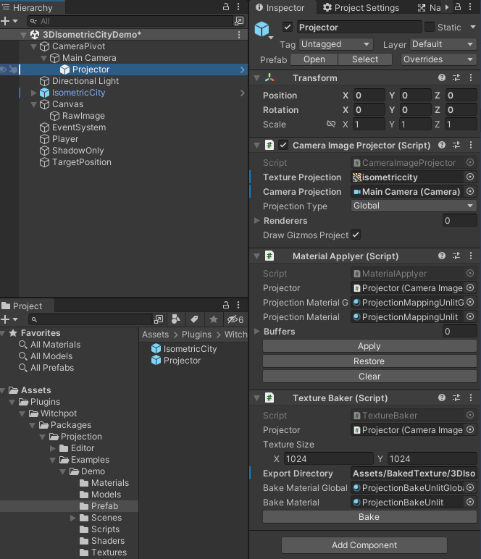Expand the IsometricCity hierarchy item
481x559 pixels.
[x=33, y=93]
